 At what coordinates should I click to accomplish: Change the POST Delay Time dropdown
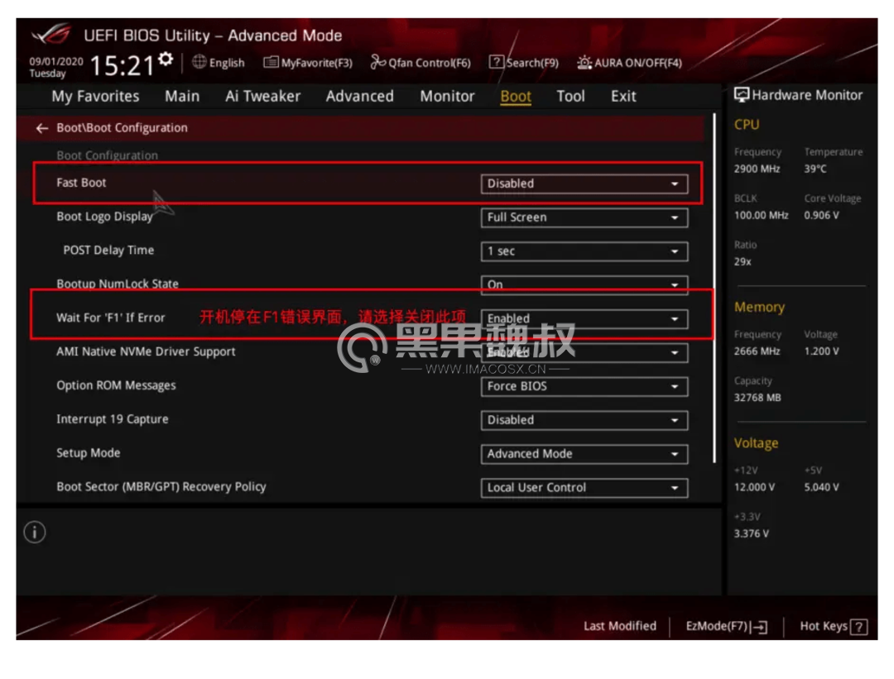584,251
